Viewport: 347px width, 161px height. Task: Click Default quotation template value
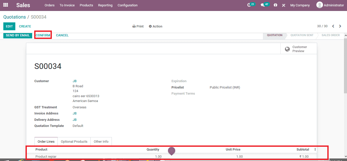(78, 126)
